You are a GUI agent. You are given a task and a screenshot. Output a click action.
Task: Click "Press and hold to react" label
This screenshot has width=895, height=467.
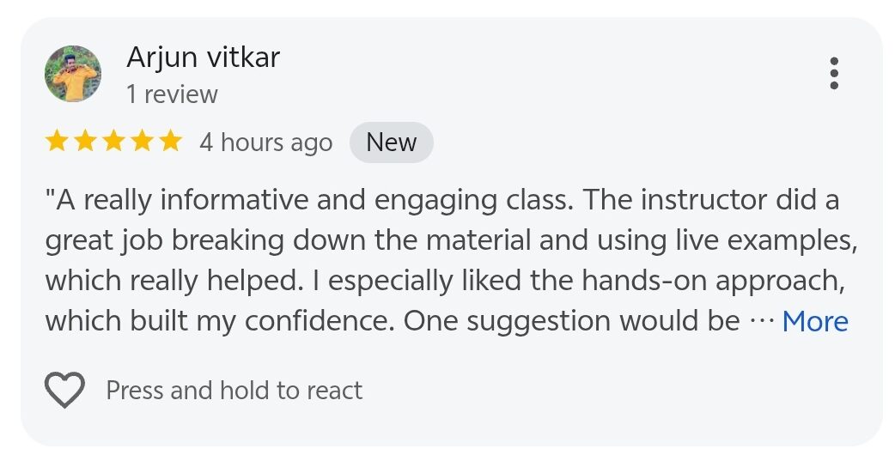234,391
